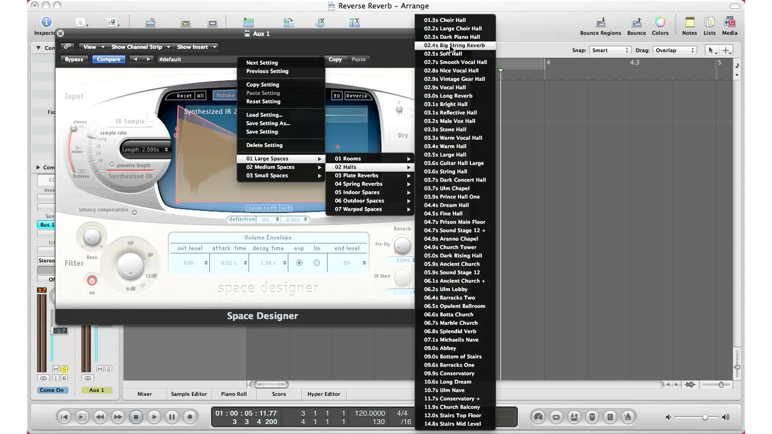Open the Show Channel Strip dropdown
Image resolution: width=772 pixels, height=434 pixels.
point(141,47)
